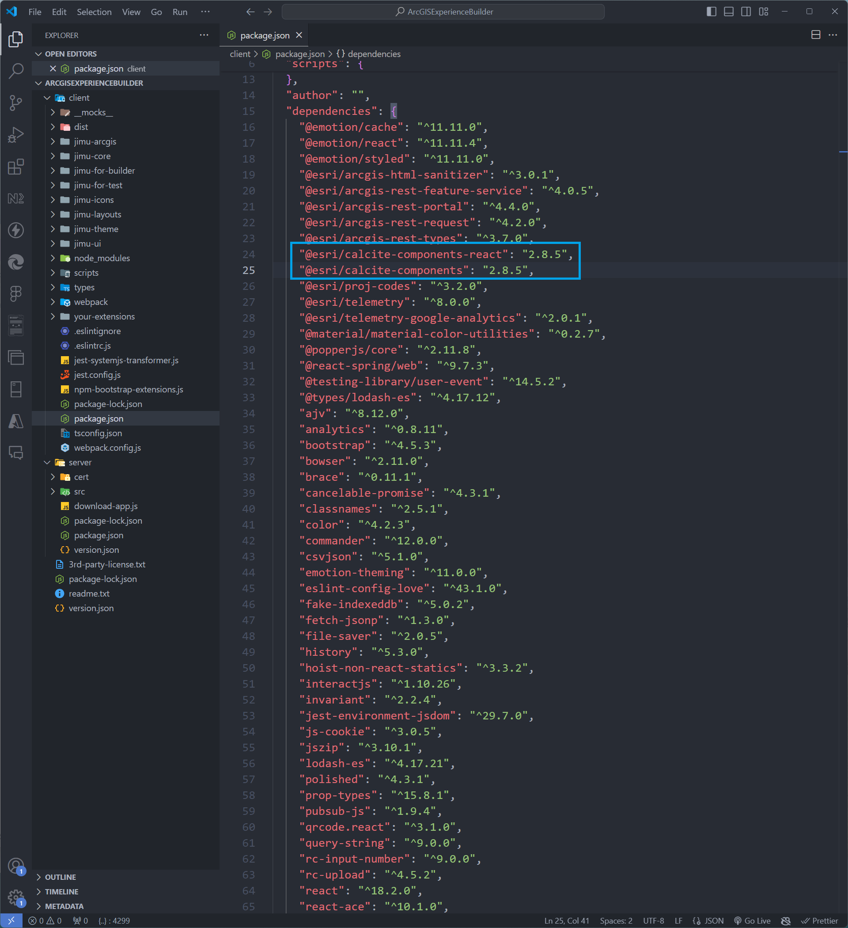Image resolution: width=848 pixels, height=928 pixels.
Task: Open the Source Control panel
Action: (16, 103)
